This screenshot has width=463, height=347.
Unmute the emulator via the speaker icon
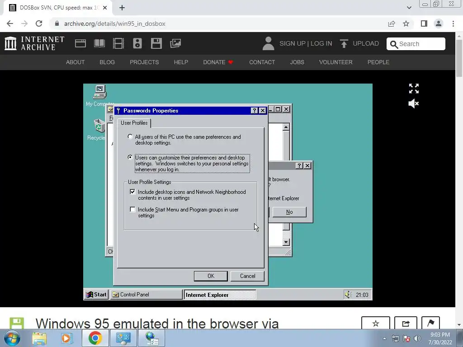413,103
